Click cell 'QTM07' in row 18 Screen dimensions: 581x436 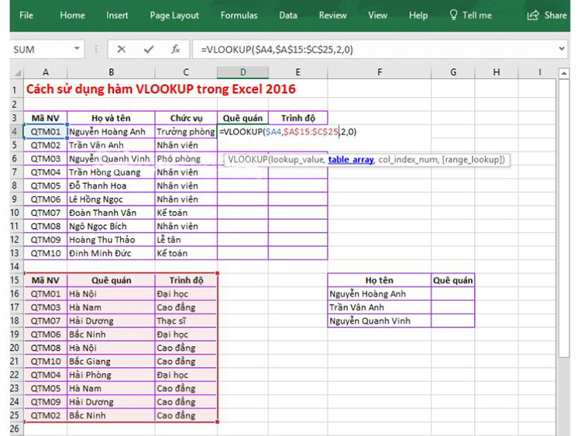click(45, 320)
